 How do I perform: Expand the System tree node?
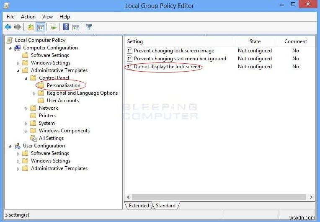click(26, 124)
